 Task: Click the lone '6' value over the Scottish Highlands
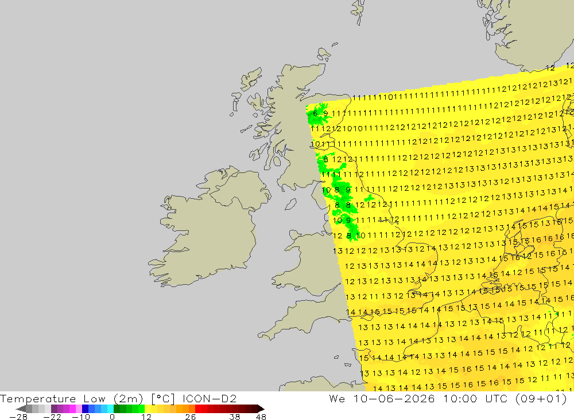click(x=315, y=113)
